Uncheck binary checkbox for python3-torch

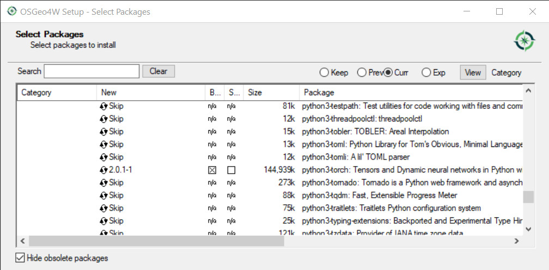point(212,170)
